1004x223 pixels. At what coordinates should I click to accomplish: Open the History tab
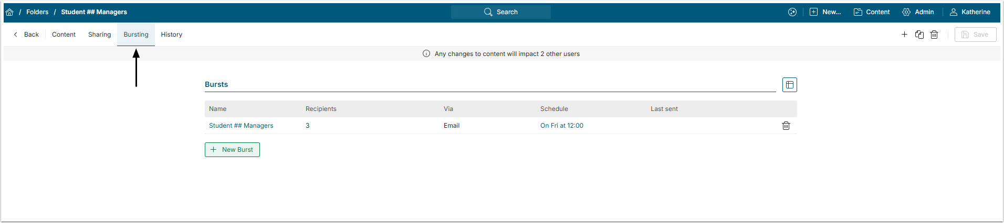pos(172,35)
